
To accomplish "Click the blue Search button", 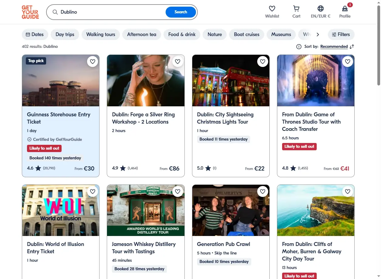I will pos(181,12).
